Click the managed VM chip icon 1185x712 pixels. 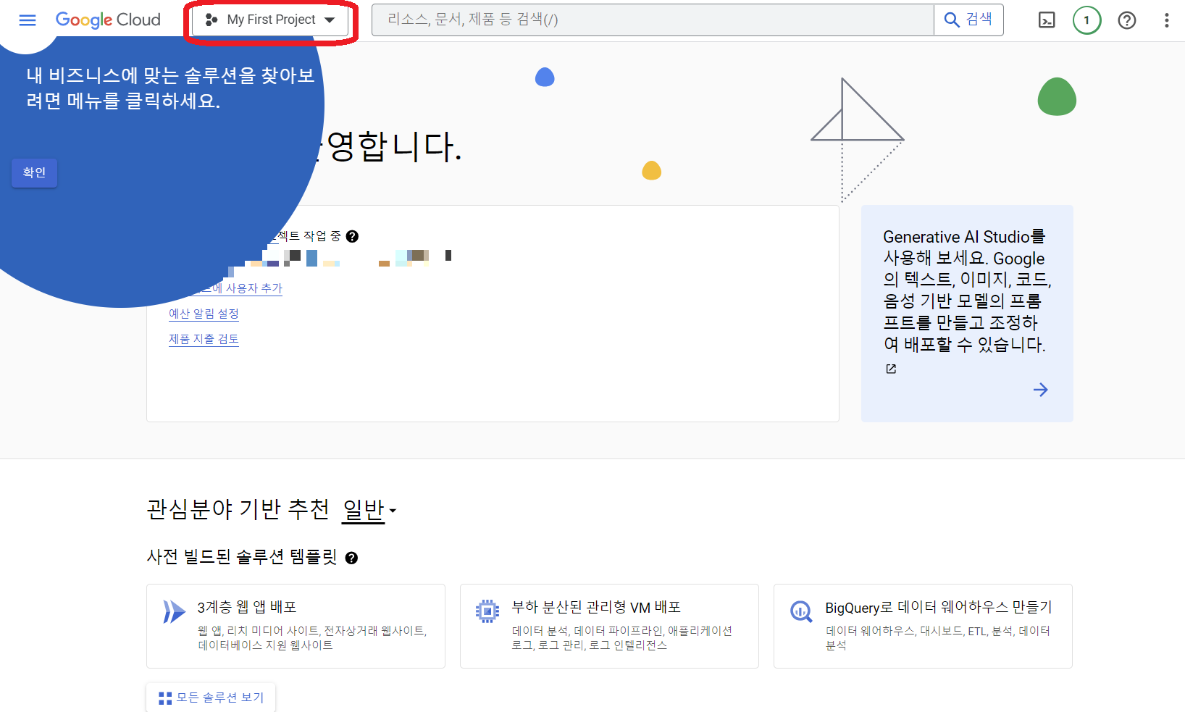[x=487, y=611]
